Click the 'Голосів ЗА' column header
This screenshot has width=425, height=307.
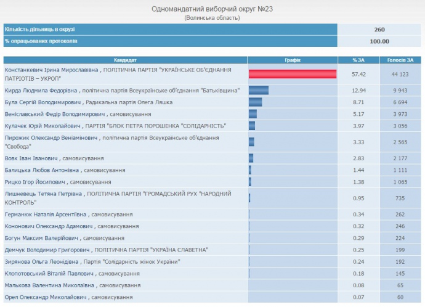tap(400, 60)
